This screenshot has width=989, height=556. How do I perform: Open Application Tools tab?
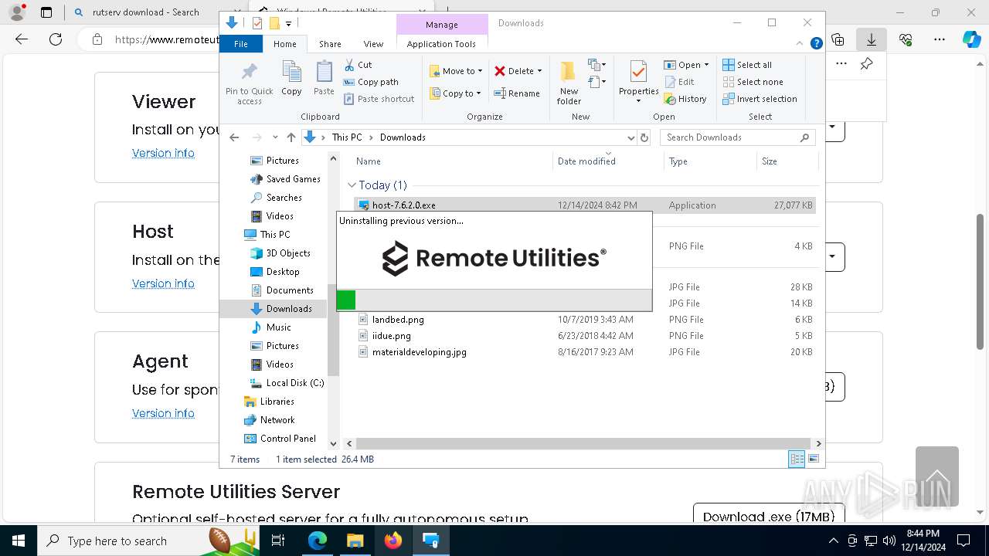(441, 44)
